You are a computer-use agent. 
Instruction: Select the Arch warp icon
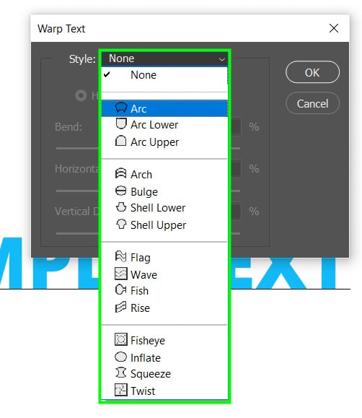(x=120, y=173)
